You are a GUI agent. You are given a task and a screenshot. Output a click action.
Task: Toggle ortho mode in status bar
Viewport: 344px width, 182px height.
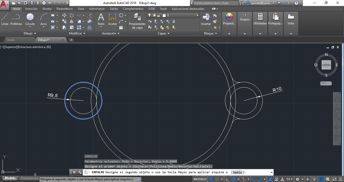click(x=227, y=179)
